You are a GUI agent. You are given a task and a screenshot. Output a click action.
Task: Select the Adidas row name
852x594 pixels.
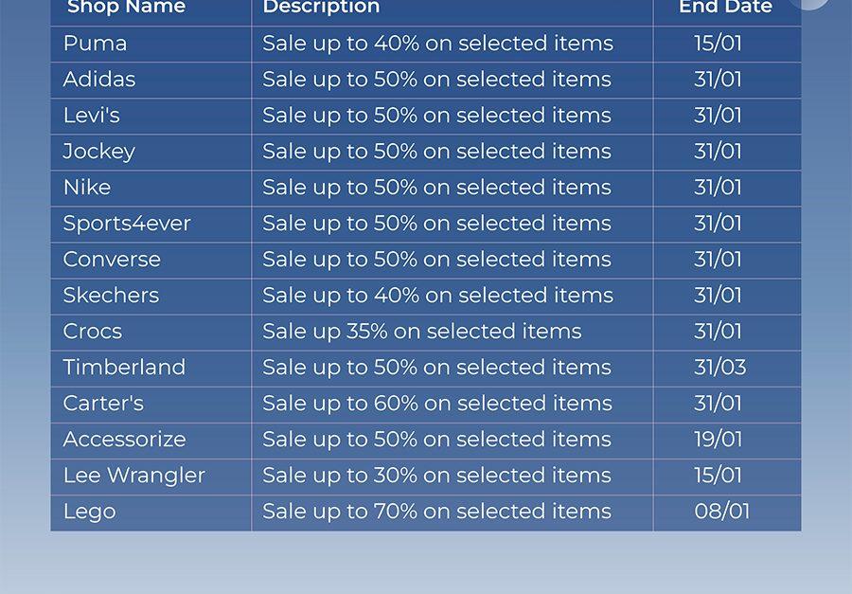pyautogui.click(x=98, y=80)
